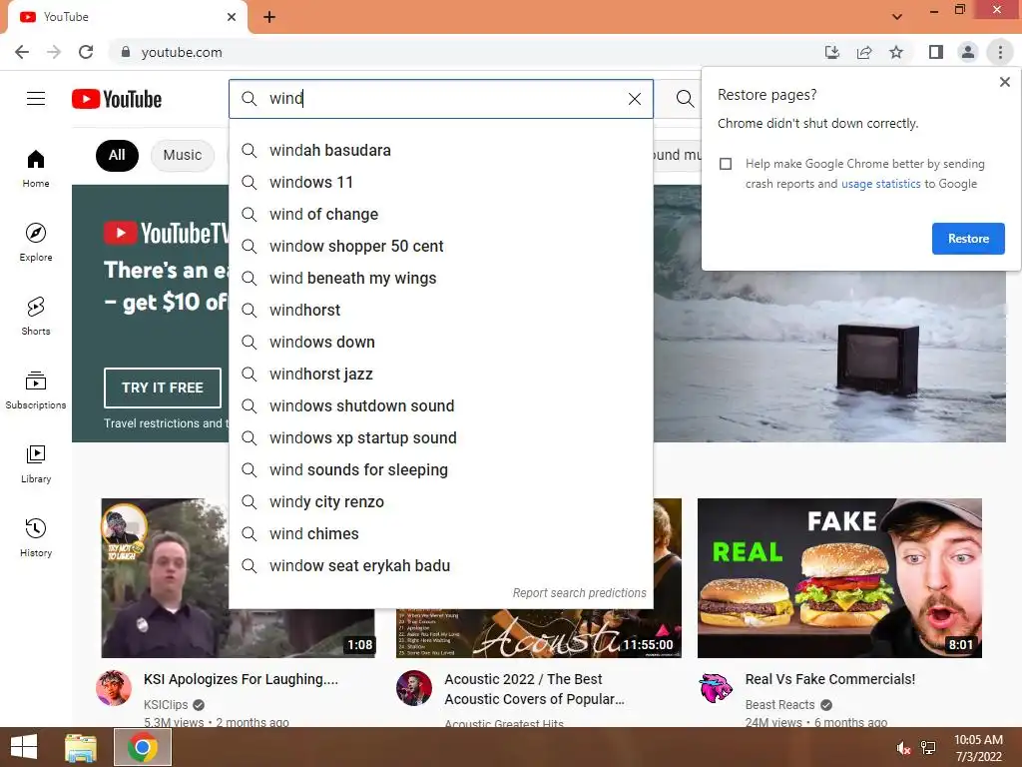This screenshot has width=1022, height=767.
Task: Choose suggestion window shopper 50 cent
Action: 440,246
